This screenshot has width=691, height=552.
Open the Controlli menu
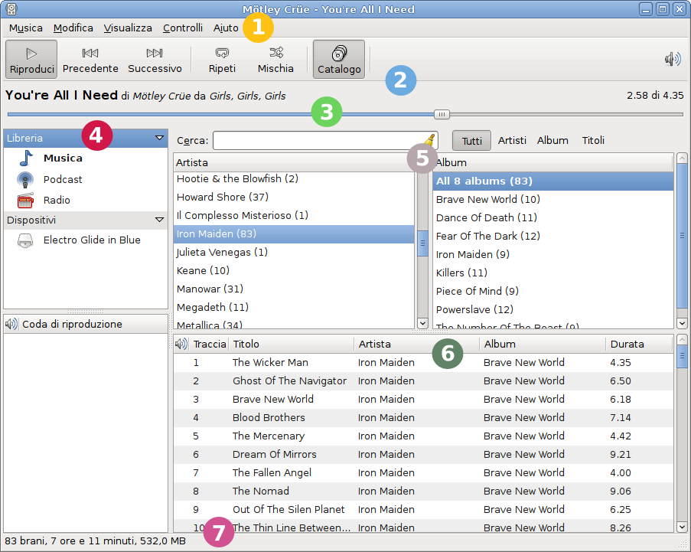183,28
